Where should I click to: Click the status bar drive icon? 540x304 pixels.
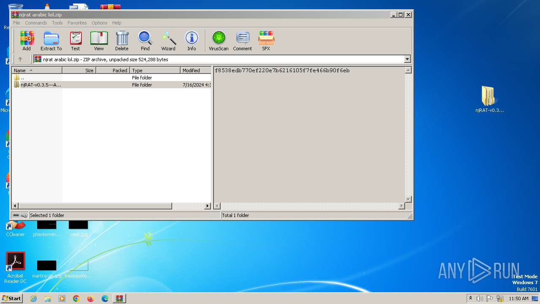(16, 215)
